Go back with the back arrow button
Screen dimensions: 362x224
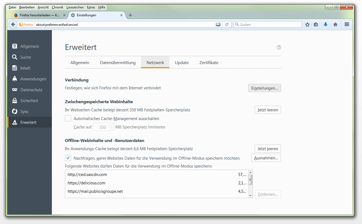(13, 24)
